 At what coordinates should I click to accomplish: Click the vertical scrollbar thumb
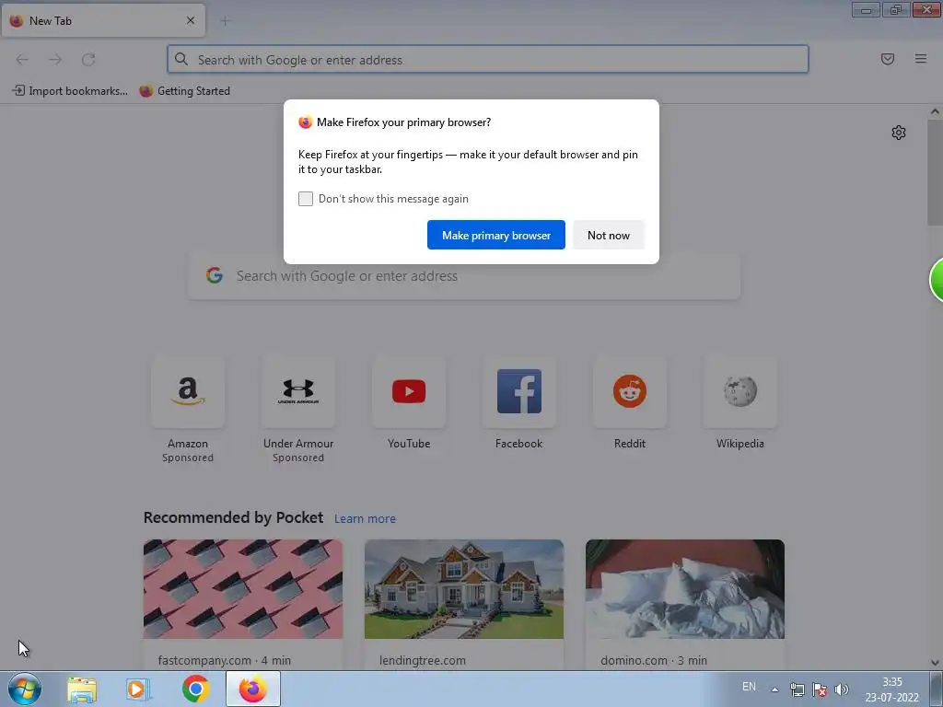click(x=935, y=172)
